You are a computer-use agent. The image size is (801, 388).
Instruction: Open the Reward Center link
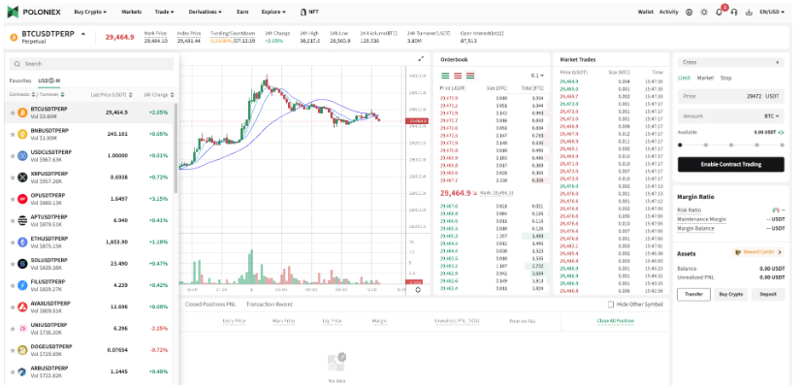point(757,252)
